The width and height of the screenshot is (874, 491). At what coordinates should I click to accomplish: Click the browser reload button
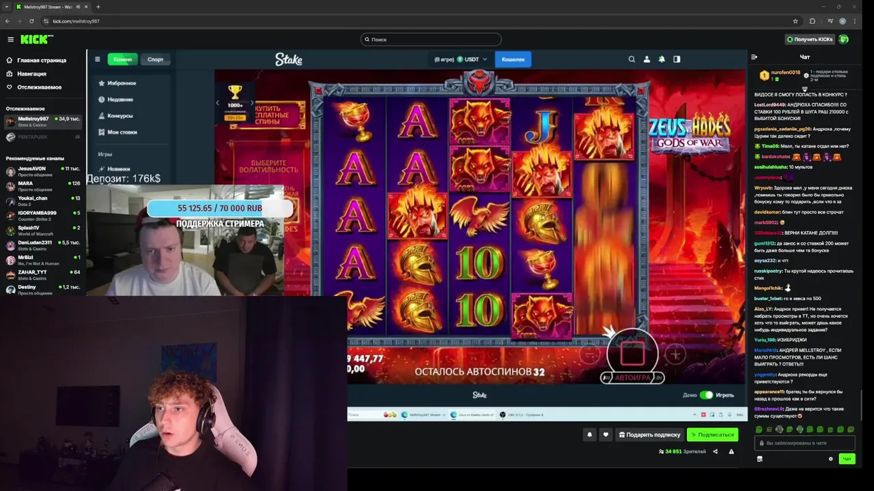point(31,21)
